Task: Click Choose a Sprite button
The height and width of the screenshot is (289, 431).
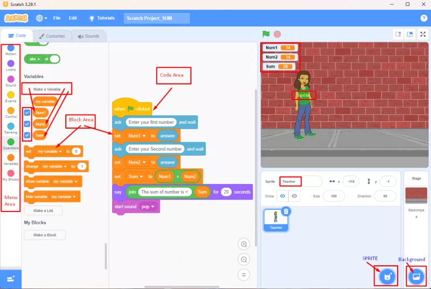Action: (387, 277)
